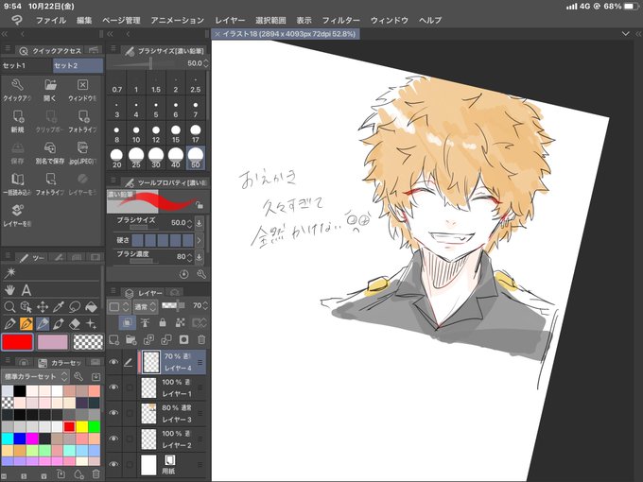Open the 編集 menu
643x482 pixels.
tap(84, 20)
